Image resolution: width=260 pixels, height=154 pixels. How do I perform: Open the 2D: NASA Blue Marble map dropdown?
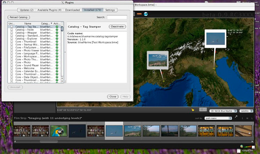tap(223, 111)
